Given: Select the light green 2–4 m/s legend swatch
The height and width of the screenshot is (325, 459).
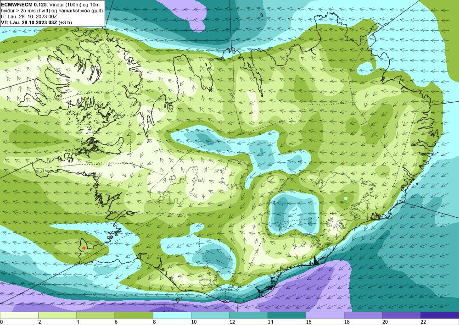Looking at the screenshot, I should [x=57, y=315].
